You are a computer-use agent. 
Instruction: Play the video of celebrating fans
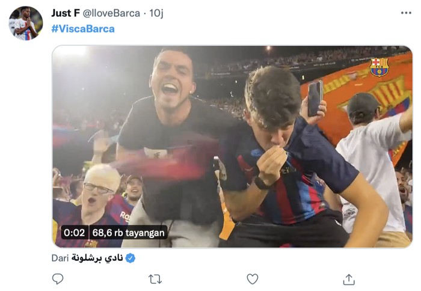tap(232, 146)
